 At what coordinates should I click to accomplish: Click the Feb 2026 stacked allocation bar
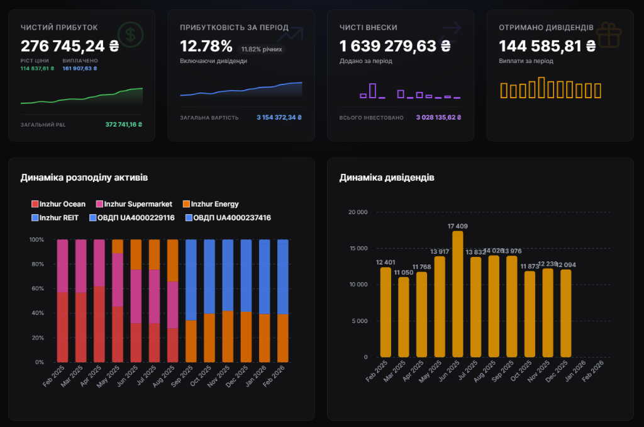pos(283,300)
